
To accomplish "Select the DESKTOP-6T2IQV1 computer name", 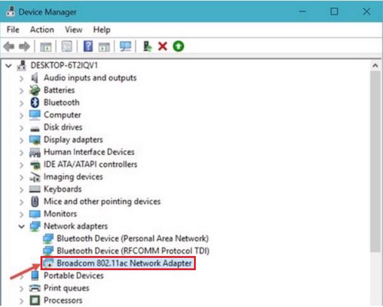I will (x=64, y=65).
